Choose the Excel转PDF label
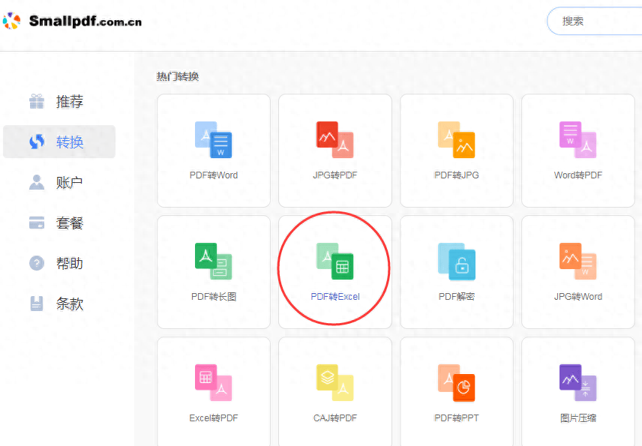This screenshot has width=642, height=446. 213,418
